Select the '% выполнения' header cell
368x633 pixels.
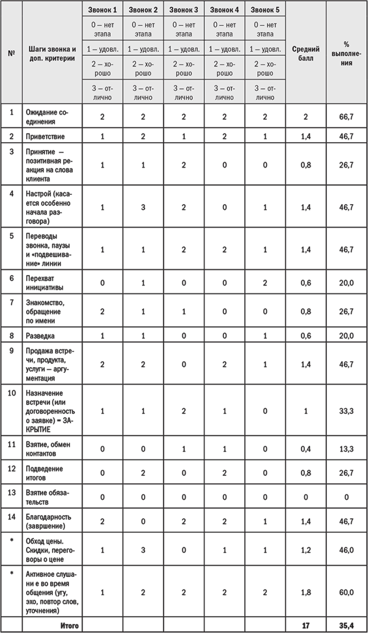(347, 53)
